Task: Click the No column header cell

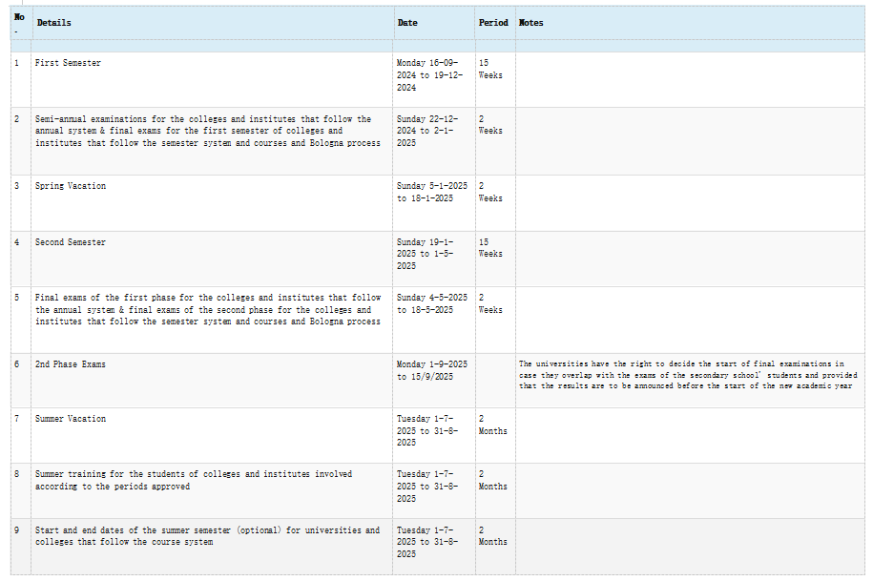Action: tap(19, 23)
